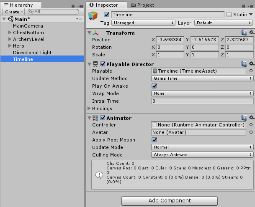Click Rotation X field
The height and width of the screenshot is (207, 255).
170,47
